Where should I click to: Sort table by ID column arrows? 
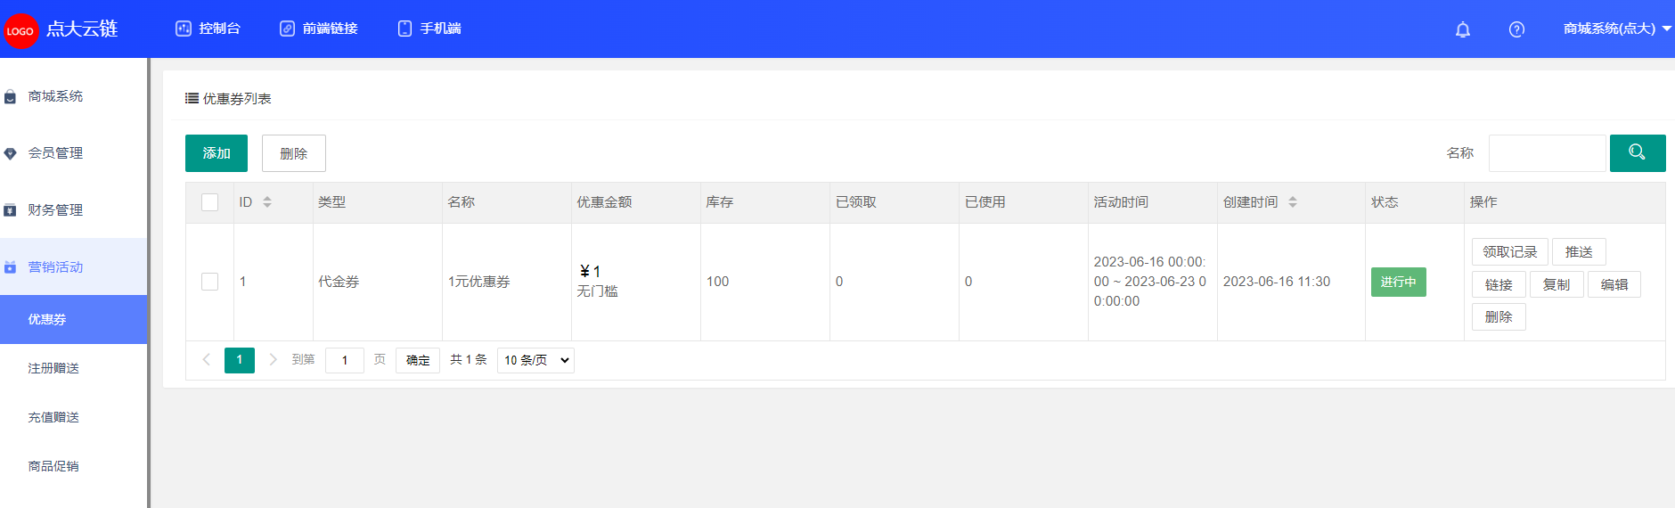coord(267,202)
